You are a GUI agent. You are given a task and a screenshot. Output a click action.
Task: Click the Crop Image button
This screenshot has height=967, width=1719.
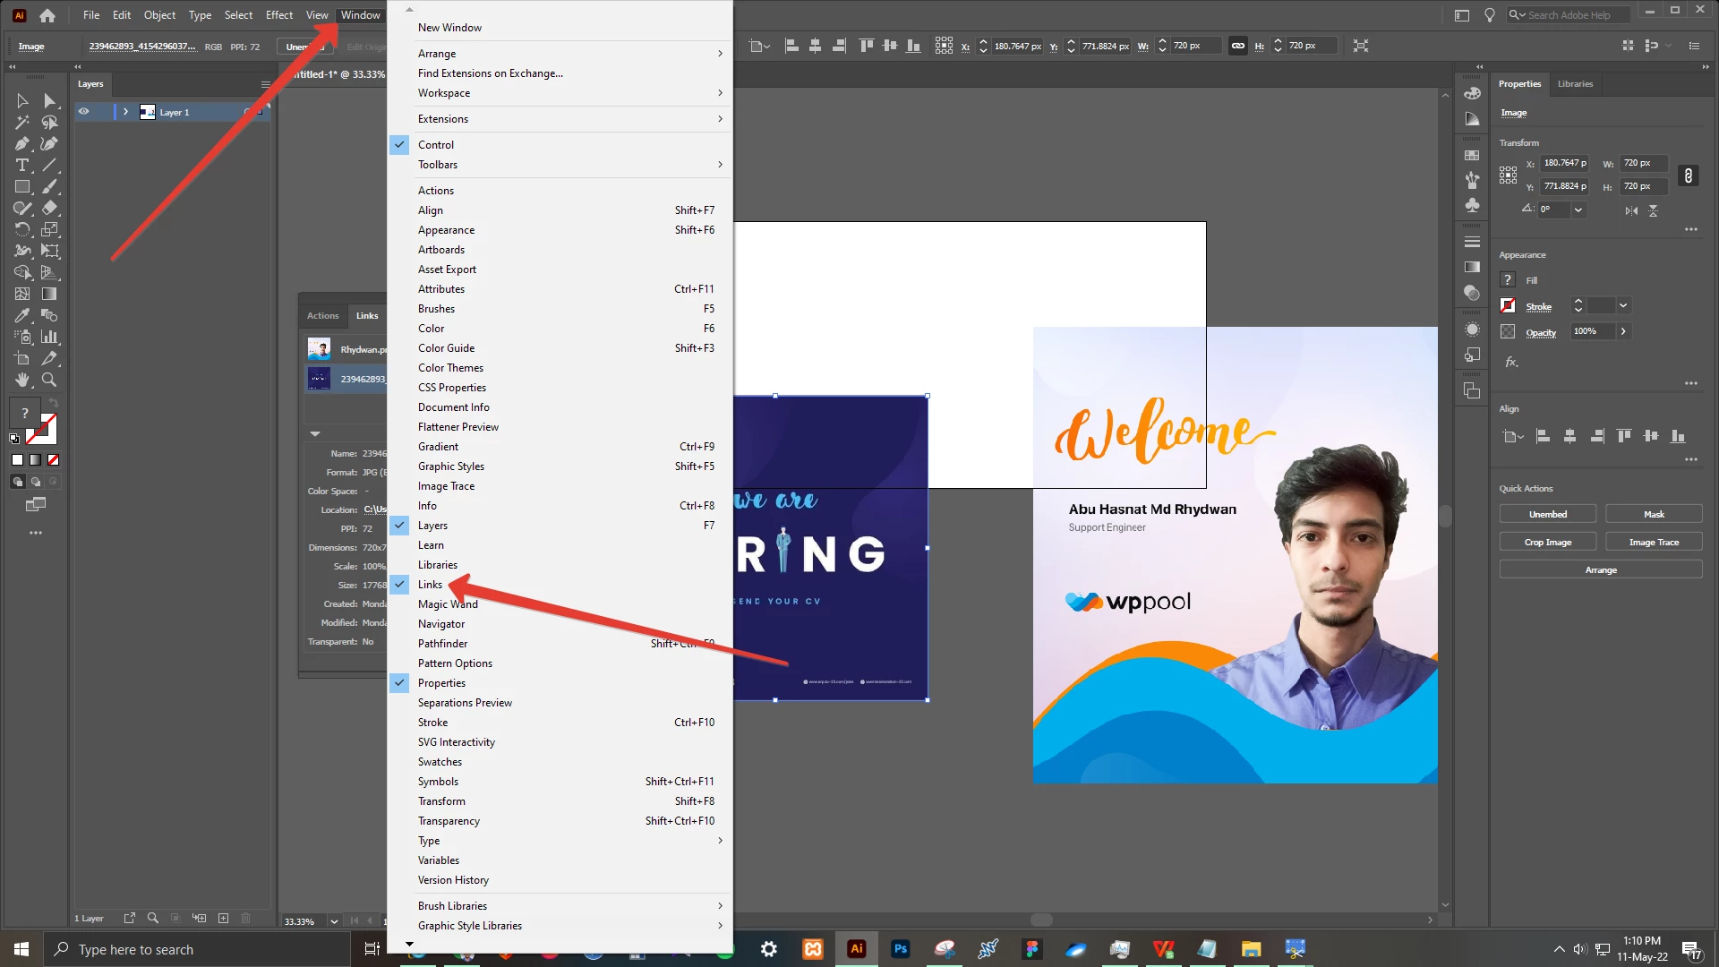pos(1547,543)
